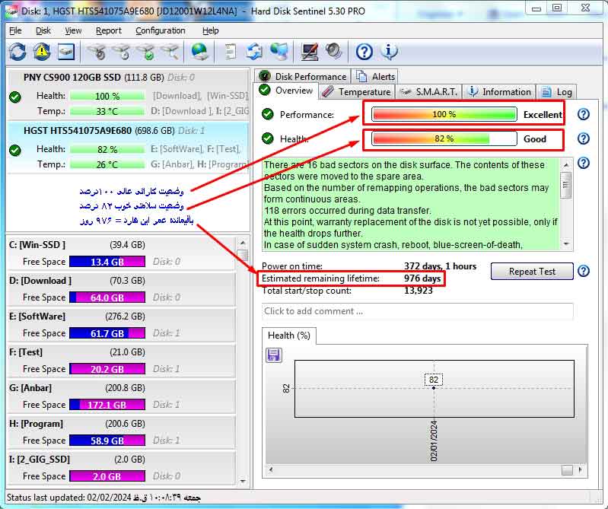The width and height of the screenshot is (608, 509).
Task: Click the Status last updated status bar text
Action: (x=103, y=498)
